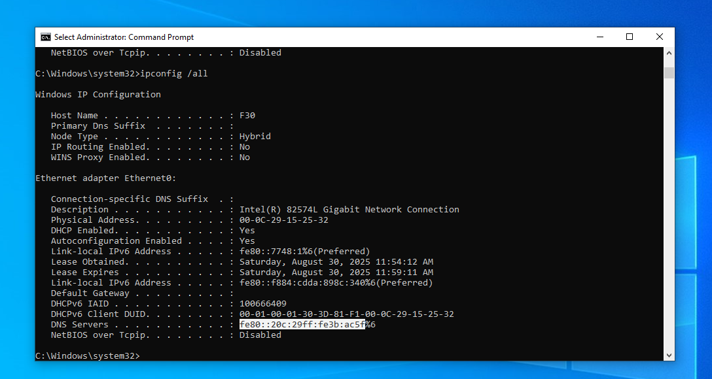Maximize the Command Prompt window
712x379 pixels.
(x=630, y=37)
